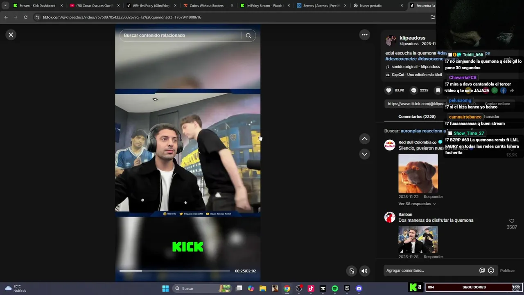Mute the video with the speaker icon
The height and width of the screenshot is (295, 524).
pos(364,271)
